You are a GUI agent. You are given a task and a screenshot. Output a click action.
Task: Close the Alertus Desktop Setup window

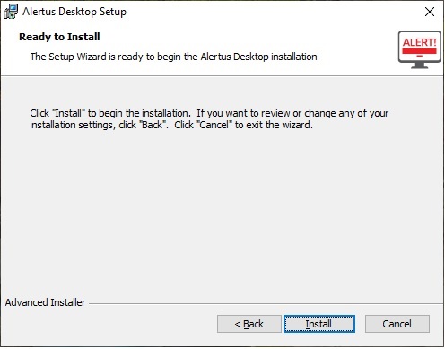click(x=430, y=12)
